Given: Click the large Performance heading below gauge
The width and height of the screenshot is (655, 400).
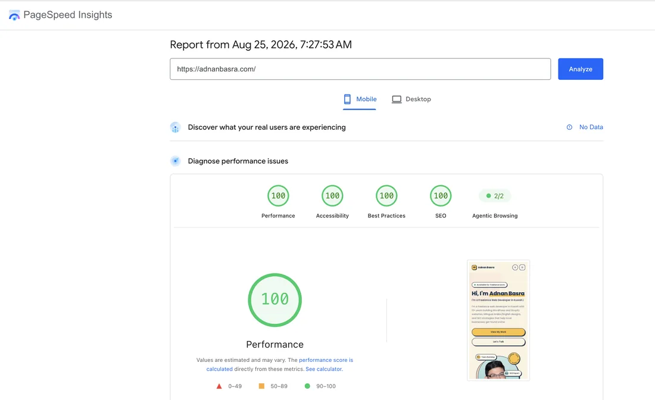Looking at the screenshot, I should (x=275, y=345).
